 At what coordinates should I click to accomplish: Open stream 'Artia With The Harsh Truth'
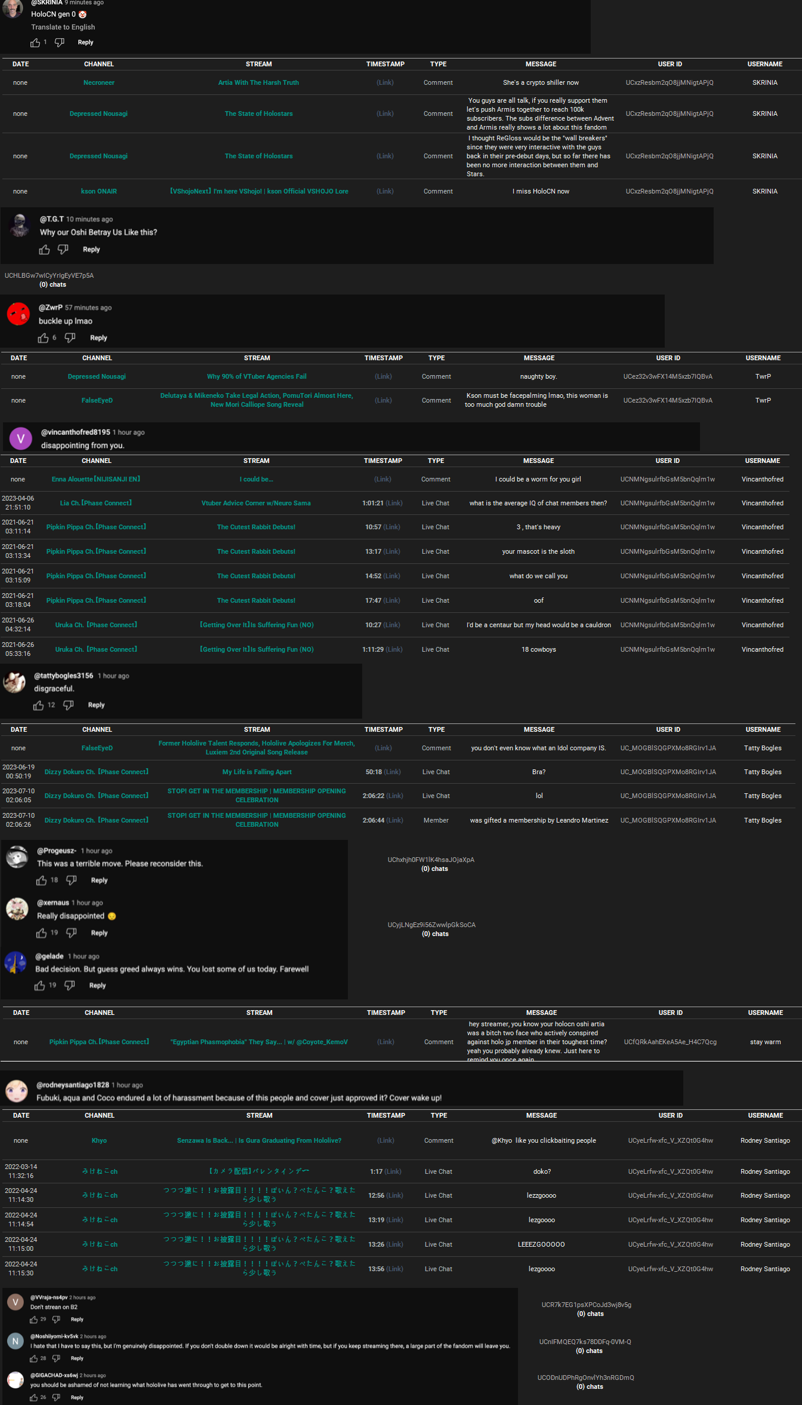[x=258, y=83]
